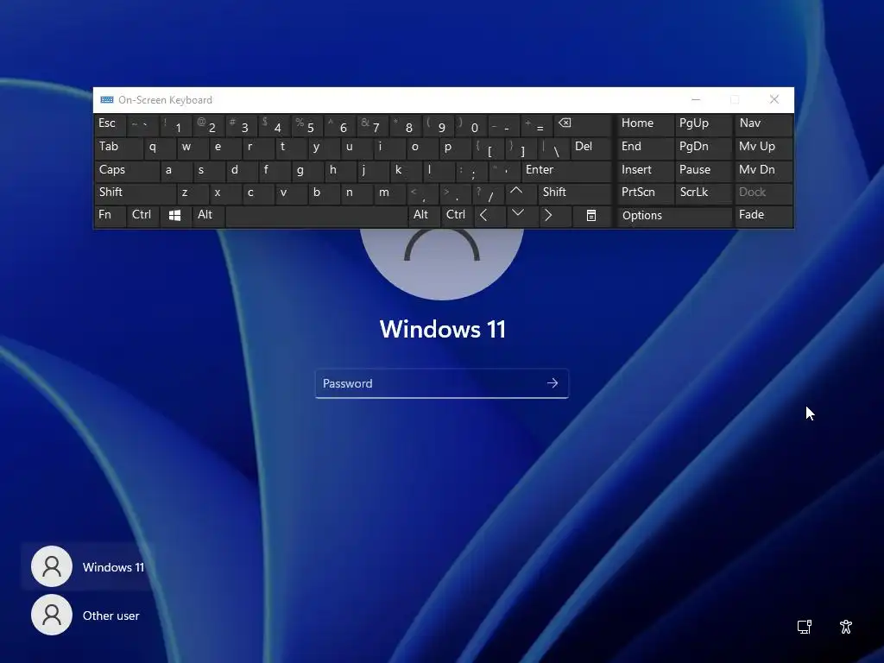This screenshot has width=884, height=663.
Task: Click the 1 key
Action: pyautogui.click(x=176, y=125)
